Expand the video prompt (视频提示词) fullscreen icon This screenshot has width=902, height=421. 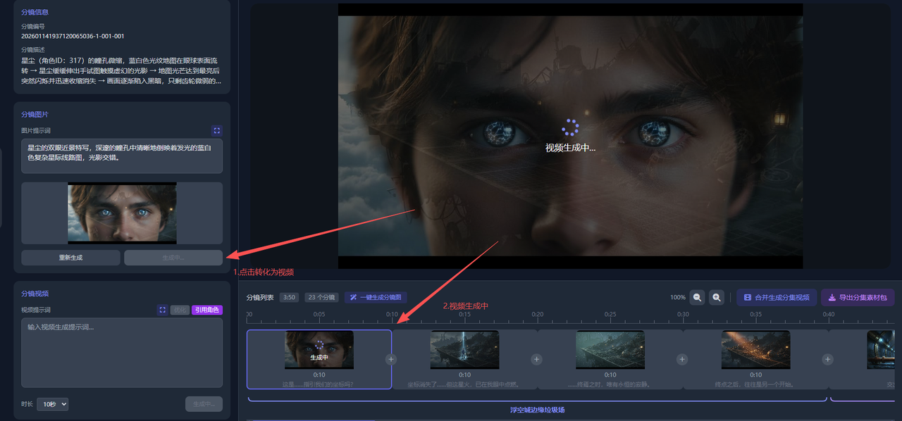point(163,310)
